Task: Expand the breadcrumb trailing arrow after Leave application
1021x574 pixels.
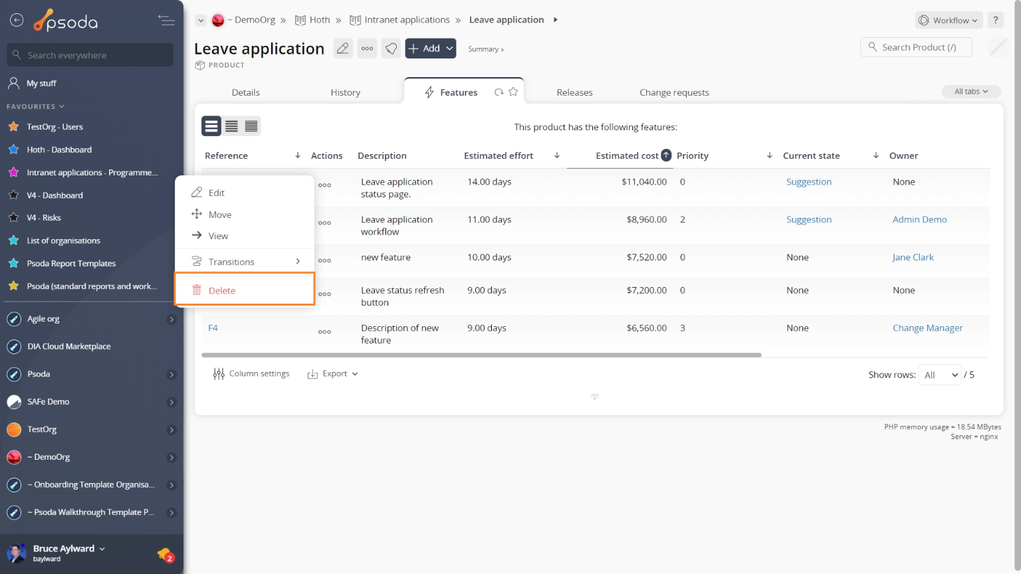Action: [x=556, y=20]
